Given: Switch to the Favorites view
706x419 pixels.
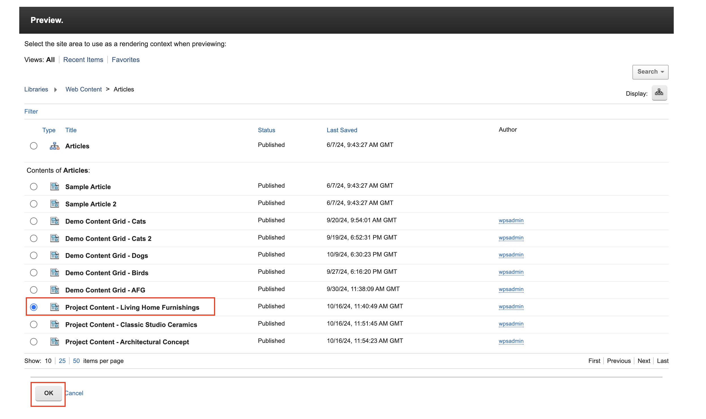Looking at the screenshot, I should (x=125, y=60).
